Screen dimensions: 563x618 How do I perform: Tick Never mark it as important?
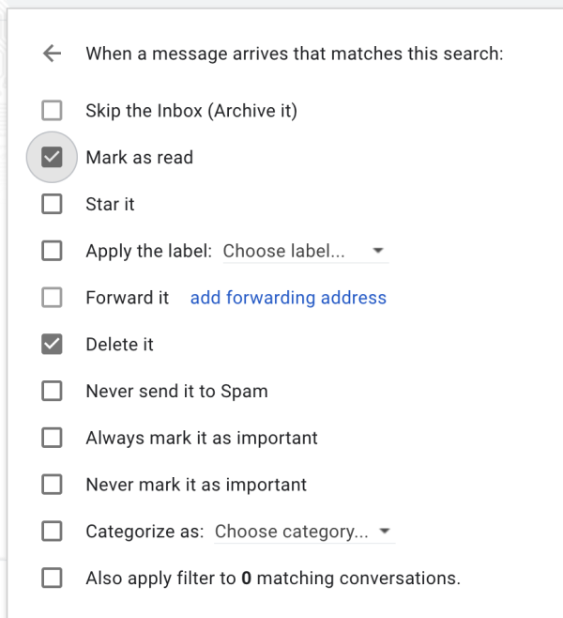click(x=52, y=485)
